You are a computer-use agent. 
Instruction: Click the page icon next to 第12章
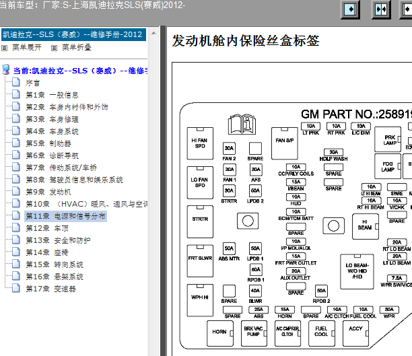coord(16,227)
